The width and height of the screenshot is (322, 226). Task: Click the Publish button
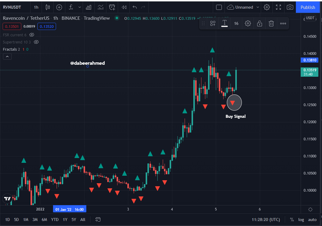pos(307,8)
